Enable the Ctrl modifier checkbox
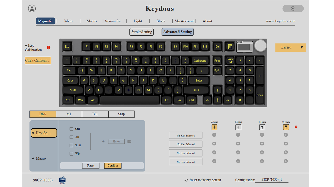The height and width of the screenshot is (187, 334). (x=71, y=129)
